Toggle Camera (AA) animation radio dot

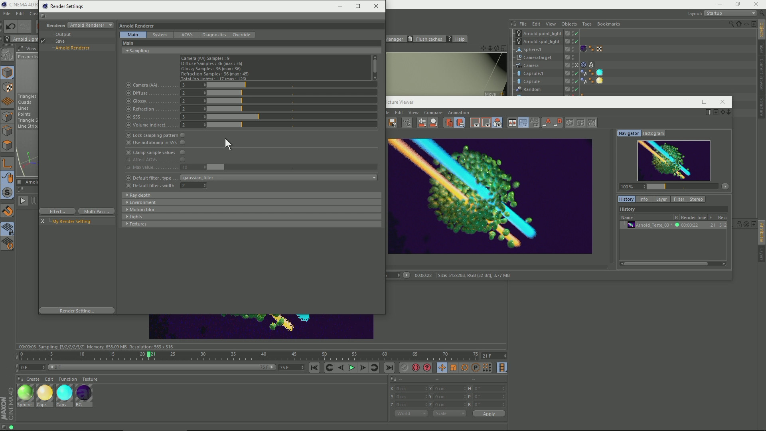coord(128,85)
